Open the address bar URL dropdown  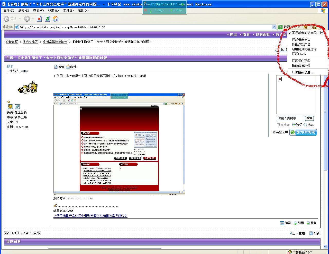[x=274, y=27]
